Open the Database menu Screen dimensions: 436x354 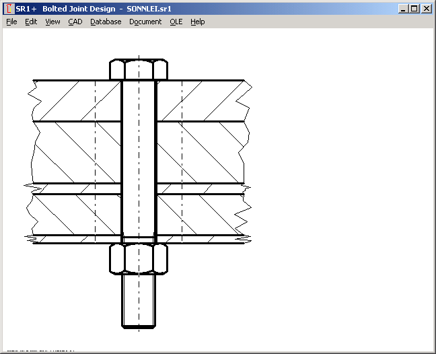pyautogui.click(x=106, y=22)
